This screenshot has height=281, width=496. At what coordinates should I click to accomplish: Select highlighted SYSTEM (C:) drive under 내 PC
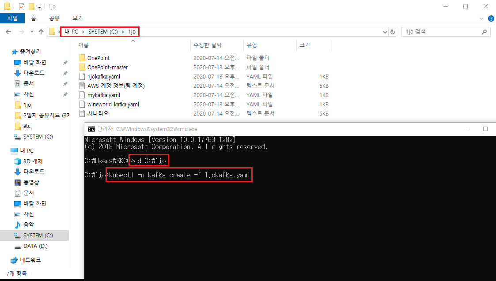(34, 236)
